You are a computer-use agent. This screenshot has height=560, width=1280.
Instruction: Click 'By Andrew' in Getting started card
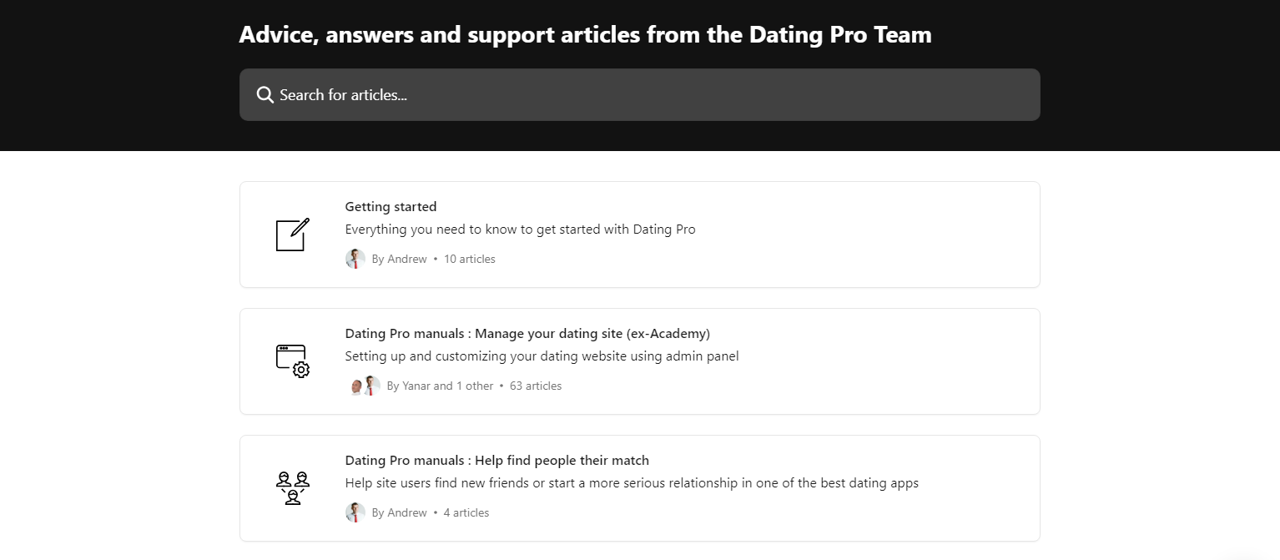400,260
